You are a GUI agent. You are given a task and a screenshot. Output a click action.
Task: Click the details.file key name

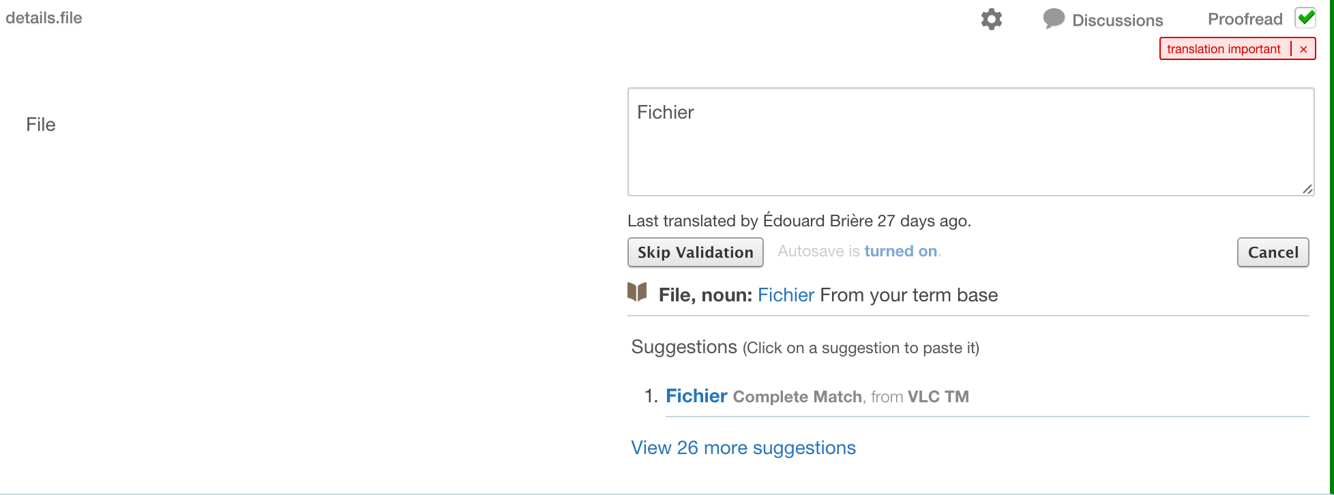pos(44,18)
